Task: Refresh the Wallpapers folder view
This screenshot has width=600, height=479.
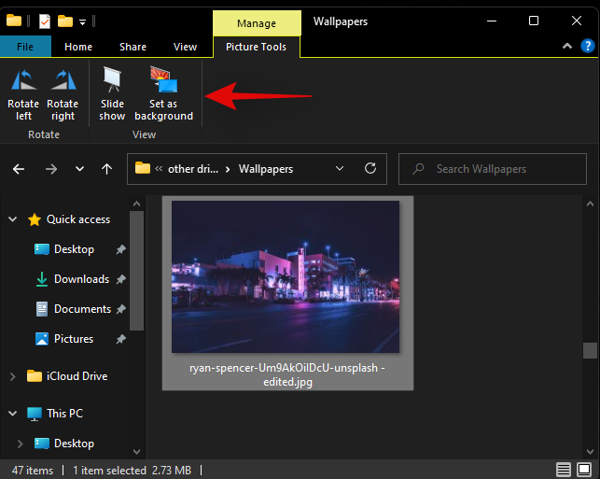Action: click(370, 169)
